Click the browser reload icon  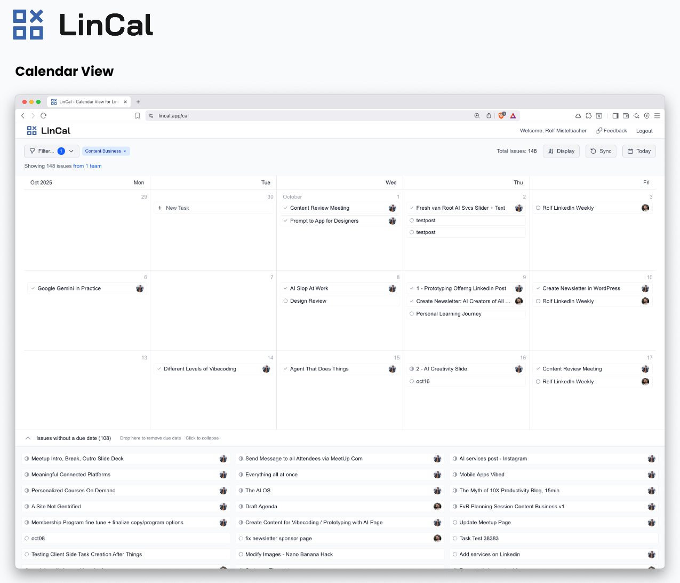click(44, 116)
